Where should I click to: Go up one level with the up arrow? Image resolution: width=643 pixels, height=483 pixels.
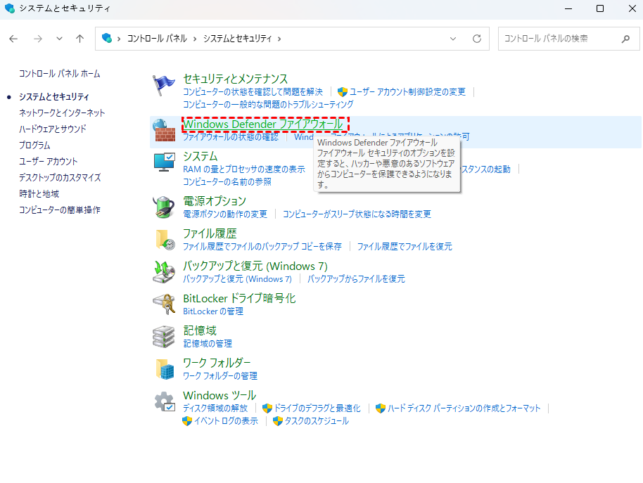click(80, 39)
